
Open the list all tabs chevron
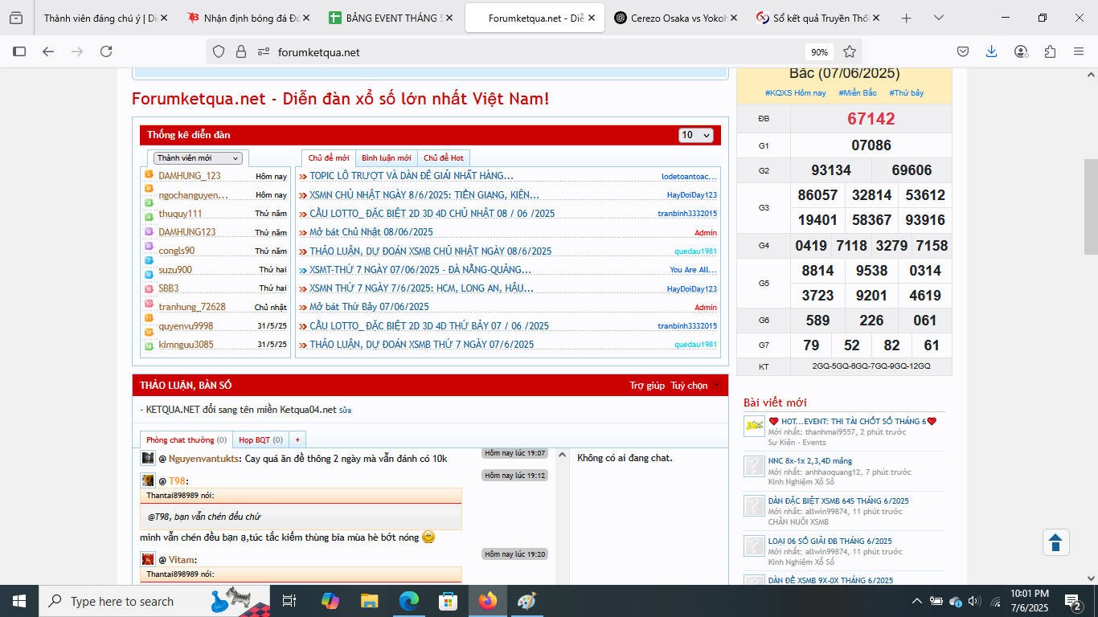point(939,18)
